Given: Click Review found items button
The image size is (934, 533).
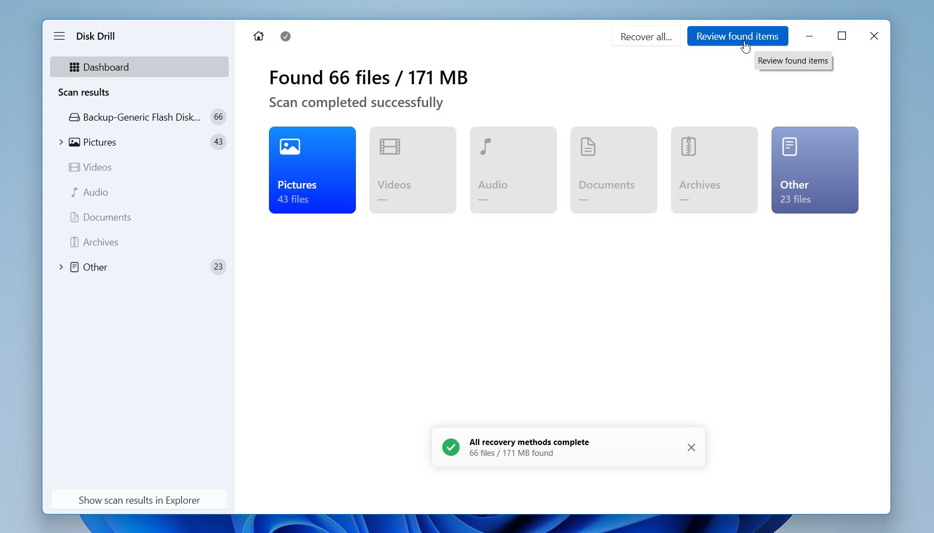Looking at the screenshot, I should tap(737, 36).
